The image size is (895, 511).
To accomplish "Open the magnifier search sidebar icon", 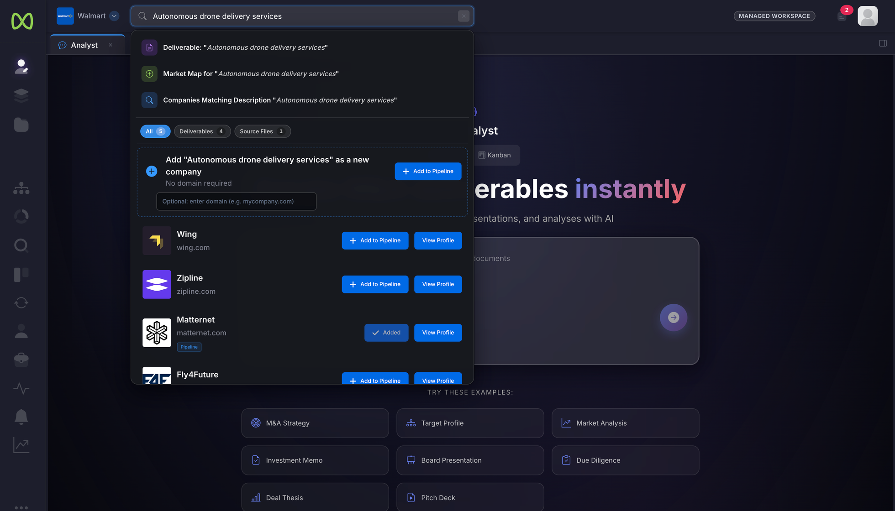I will 21,245.
